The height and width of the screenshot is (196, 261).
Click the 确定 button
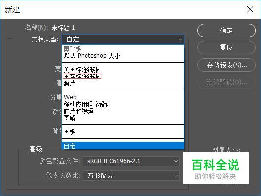tap(226, 31)
